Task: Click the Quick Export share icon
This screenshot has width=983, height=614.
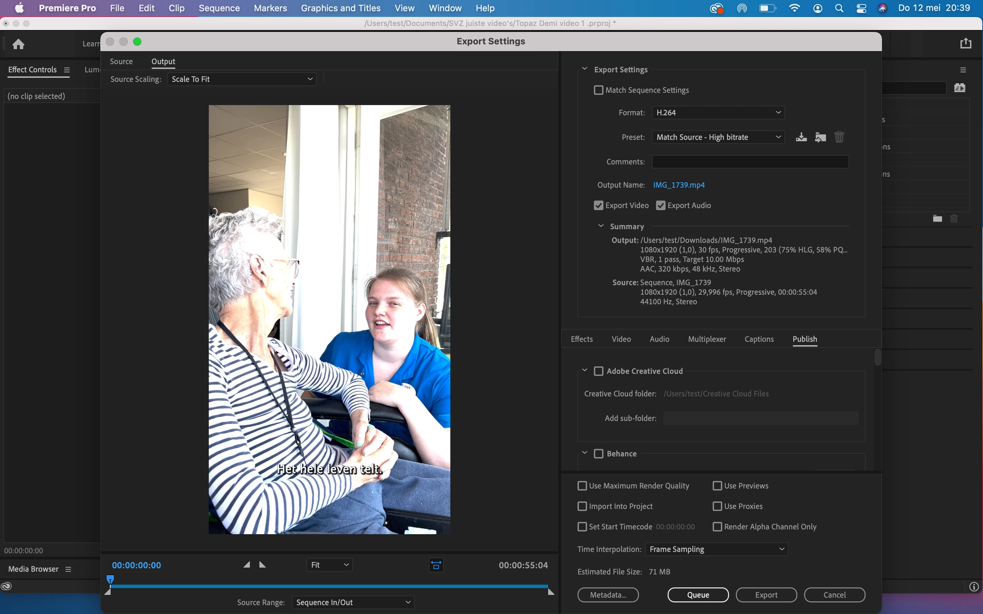Action: 966,43
